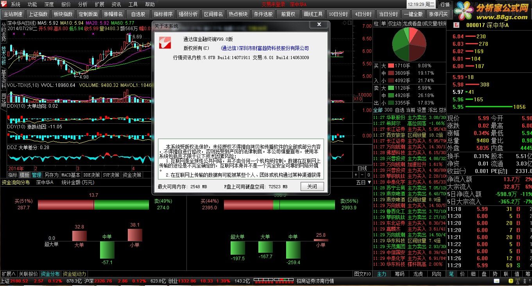Click the 指标 tab below the chart
Screen dimensions: 532x286
point(13,175)
